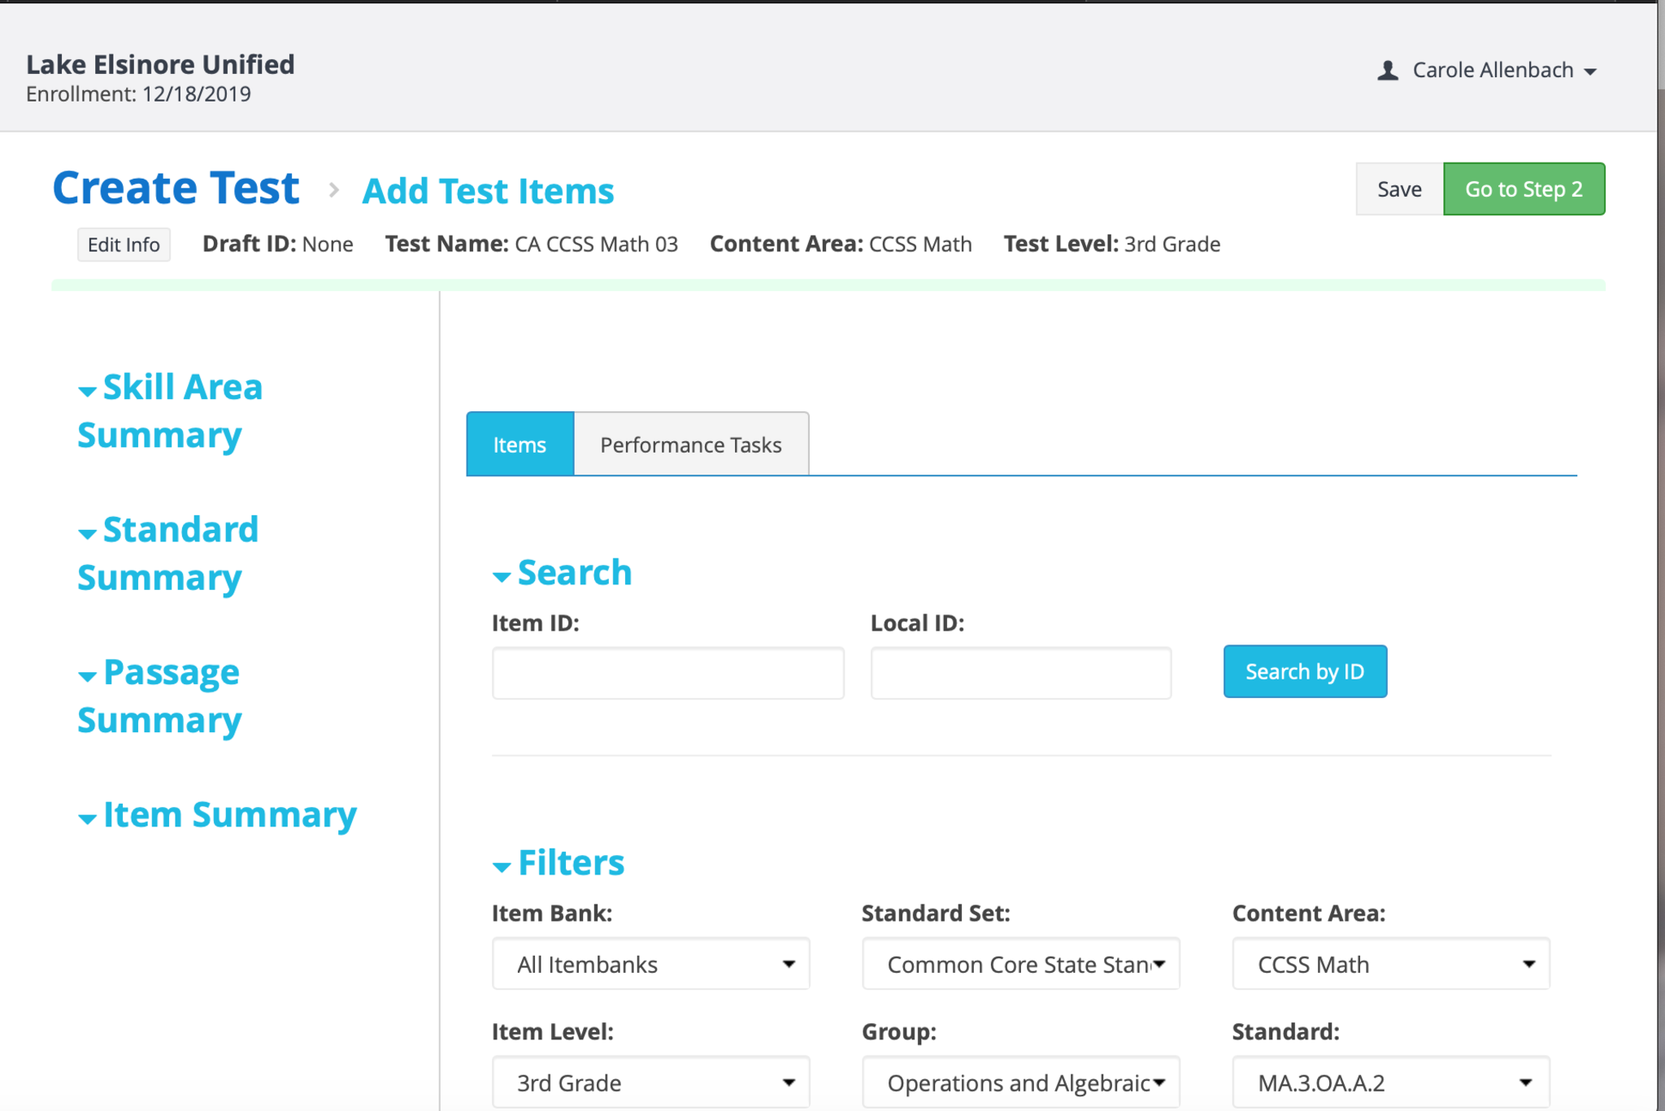Switch to the Performance Tasks tab
This screenshot has height=1111, width=1665.
click(x=690, y=445)
